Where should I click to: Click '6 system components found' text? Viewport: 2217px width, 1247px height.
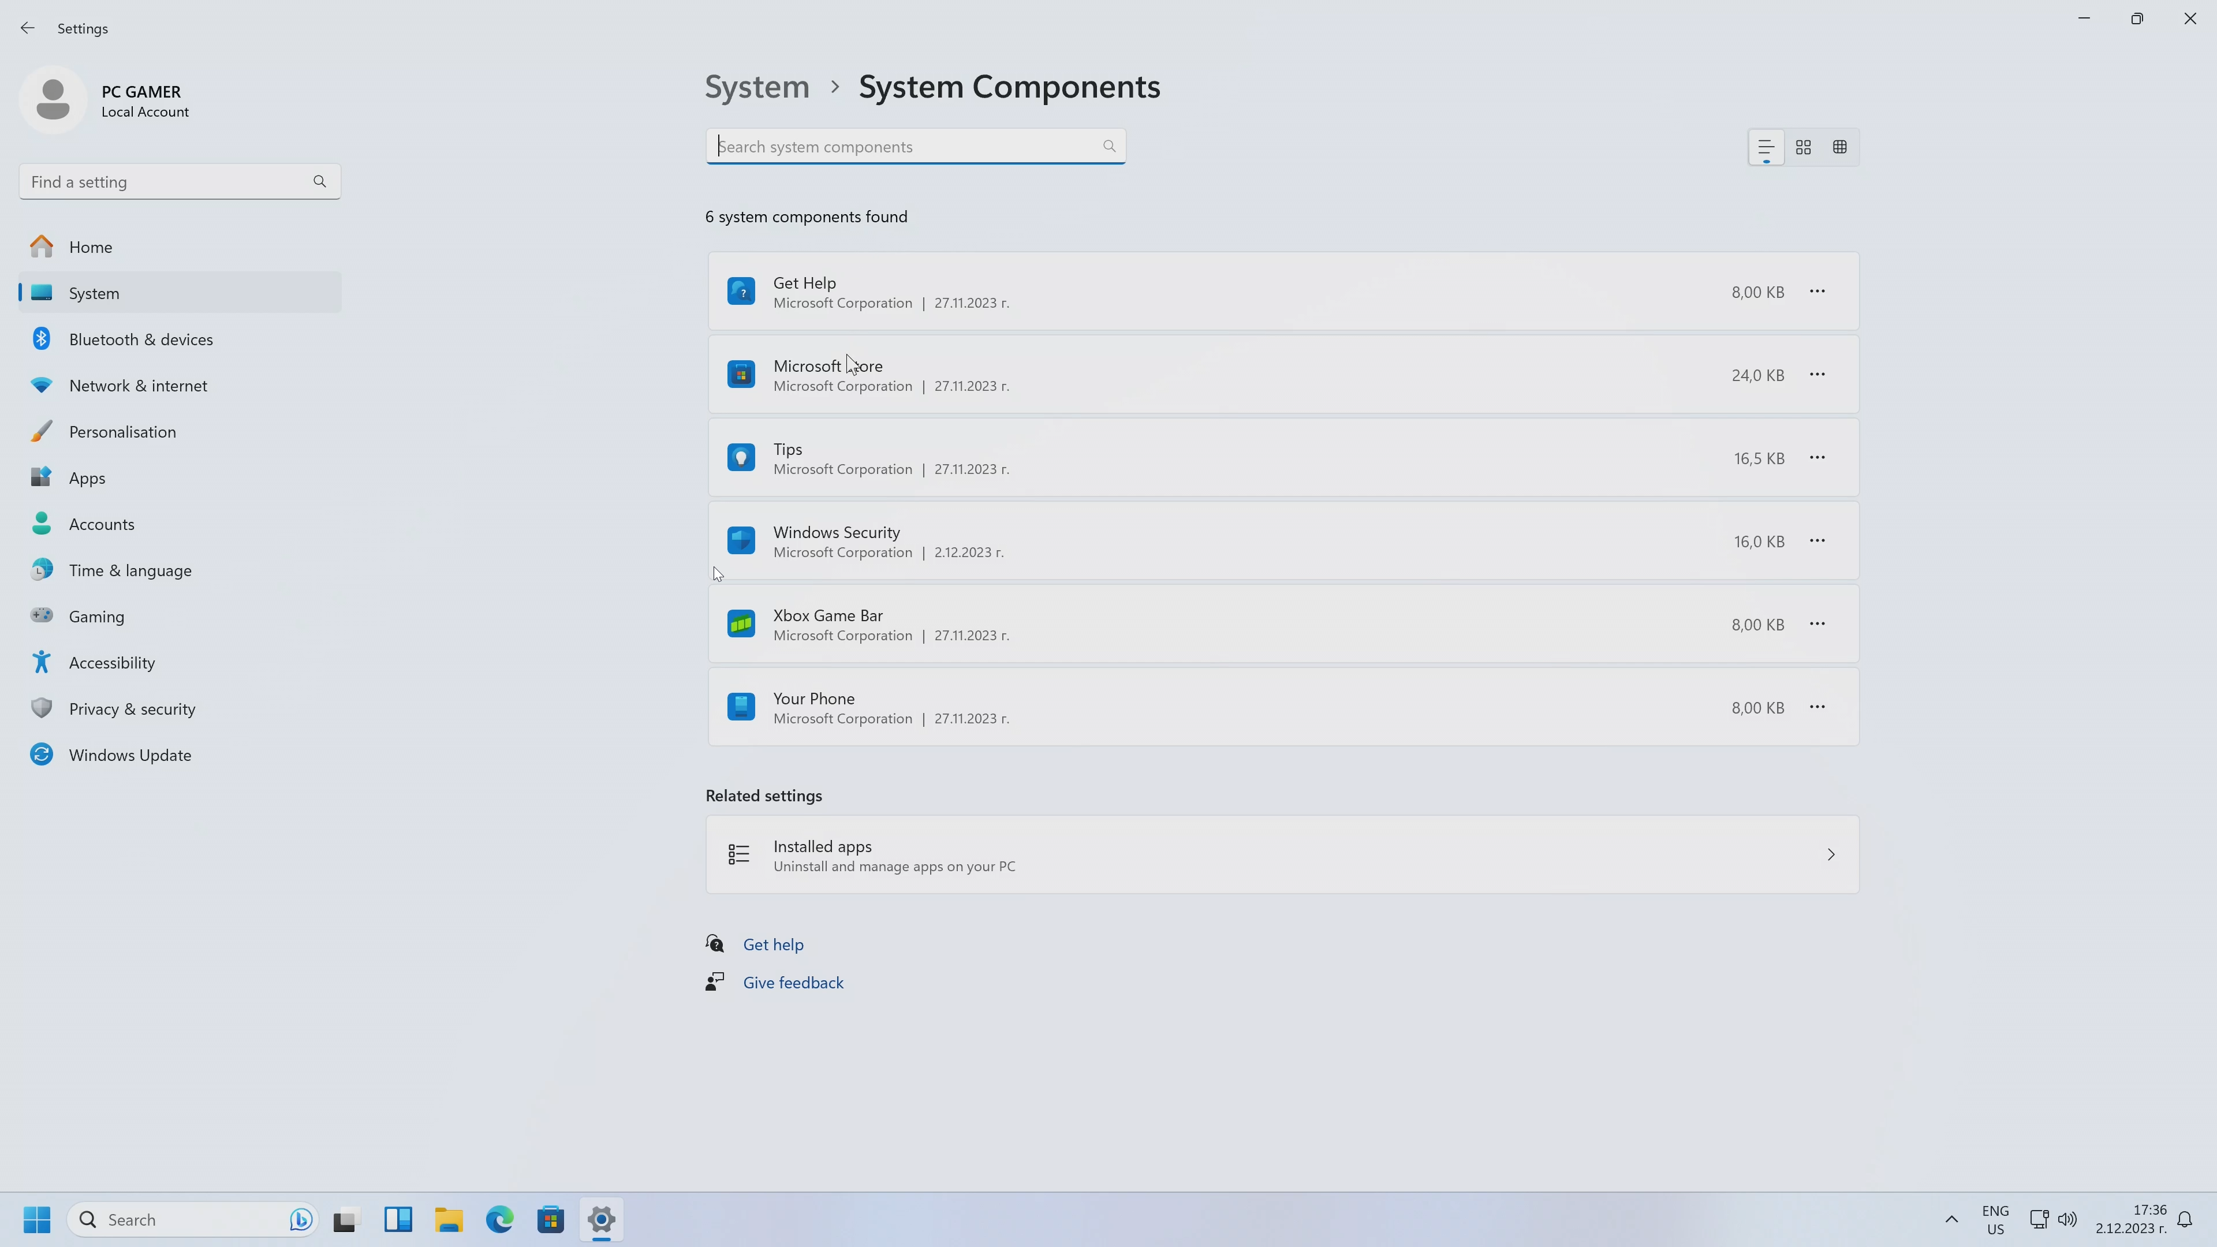[x=807, y=217]
